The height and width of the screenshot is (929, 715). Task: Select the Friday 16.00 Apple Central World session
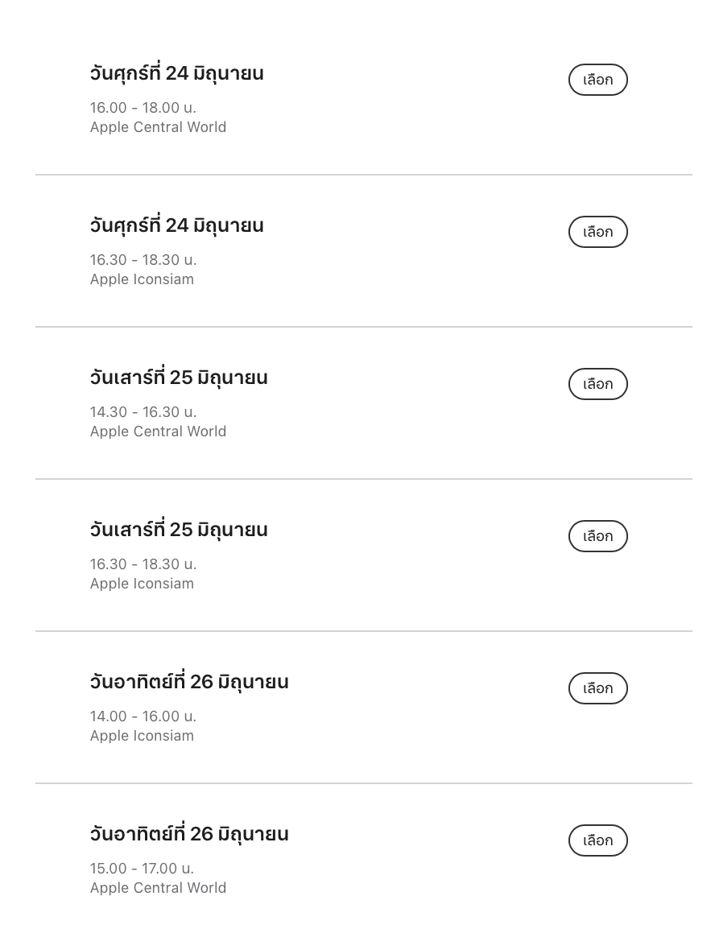(x=597, y=80)
